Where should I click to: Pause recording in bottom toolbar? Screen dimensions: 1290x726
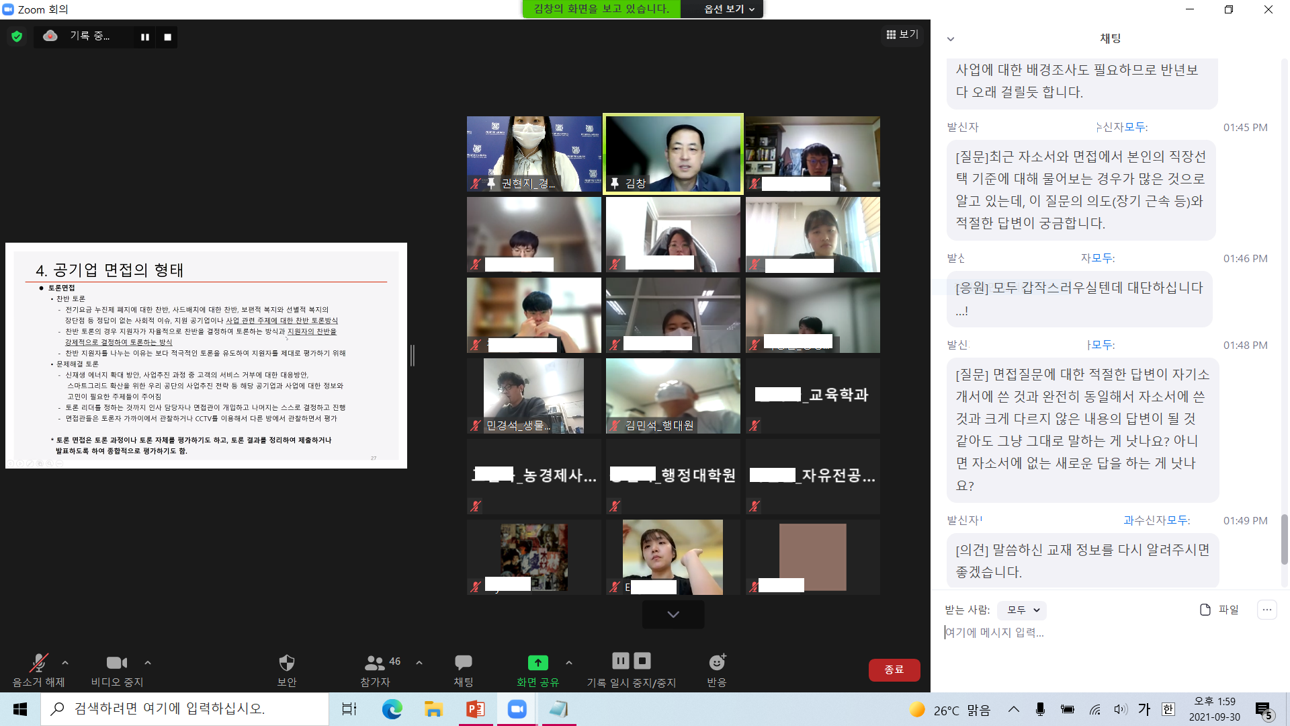click(621, 661)
